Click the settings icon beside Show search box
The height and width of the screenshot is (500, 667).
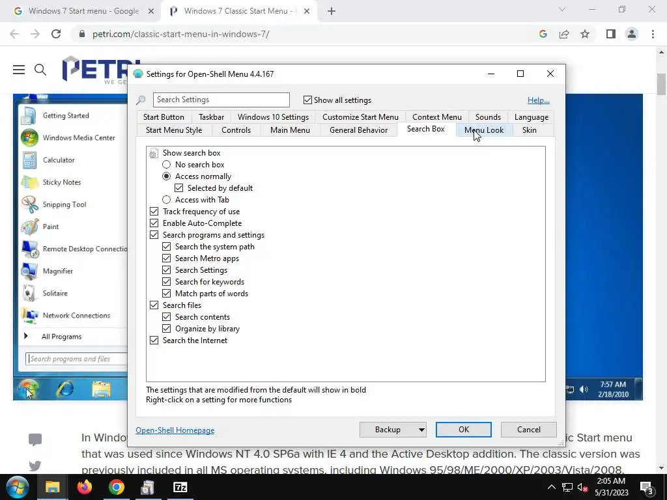(154, 153)
